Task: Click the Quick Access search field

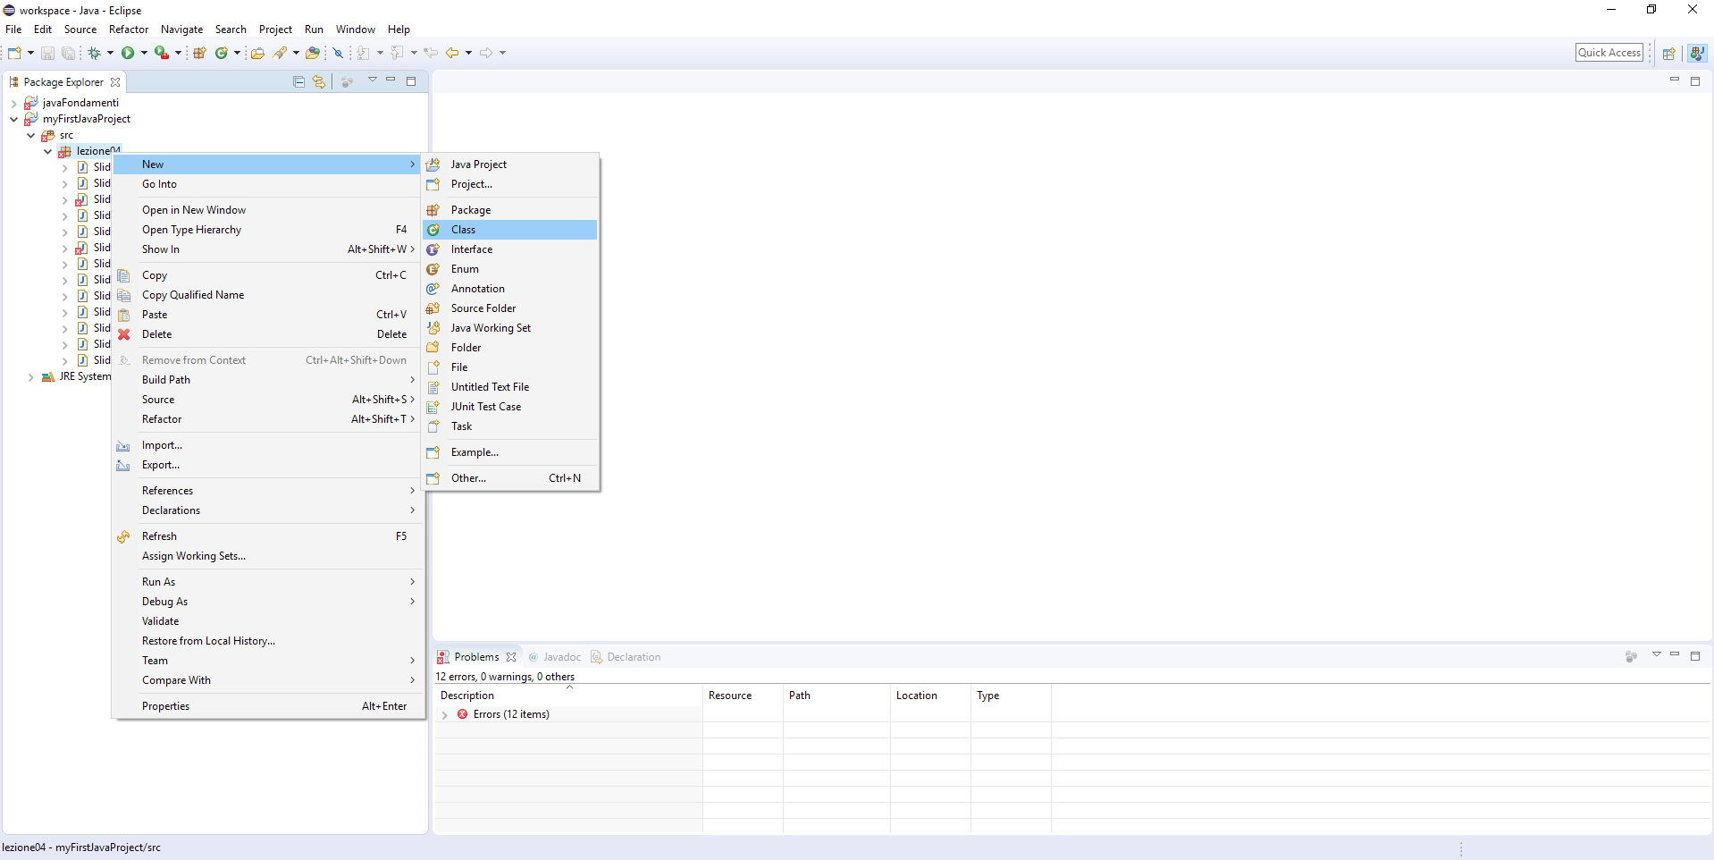Action: tap(1609, 53)
